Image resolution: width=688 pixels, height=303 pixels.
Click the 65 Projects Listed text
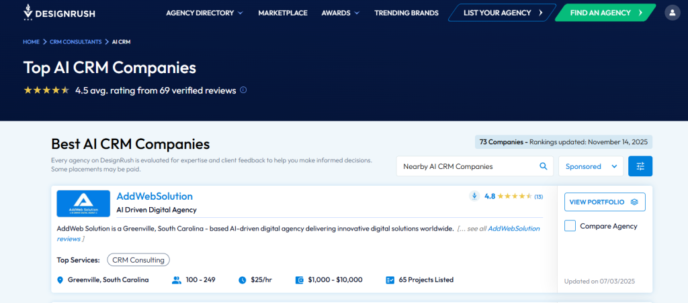[426, 280]
